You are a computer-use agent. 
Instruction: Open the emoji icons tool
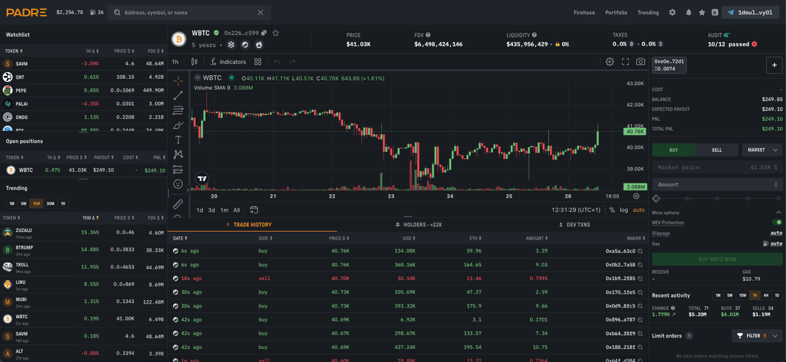tap(178, 184)
